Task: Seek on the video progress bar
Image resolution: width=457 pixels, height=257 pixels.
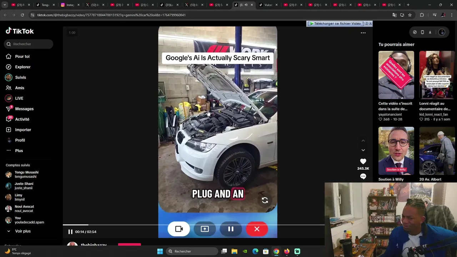Action: point(194,225)
